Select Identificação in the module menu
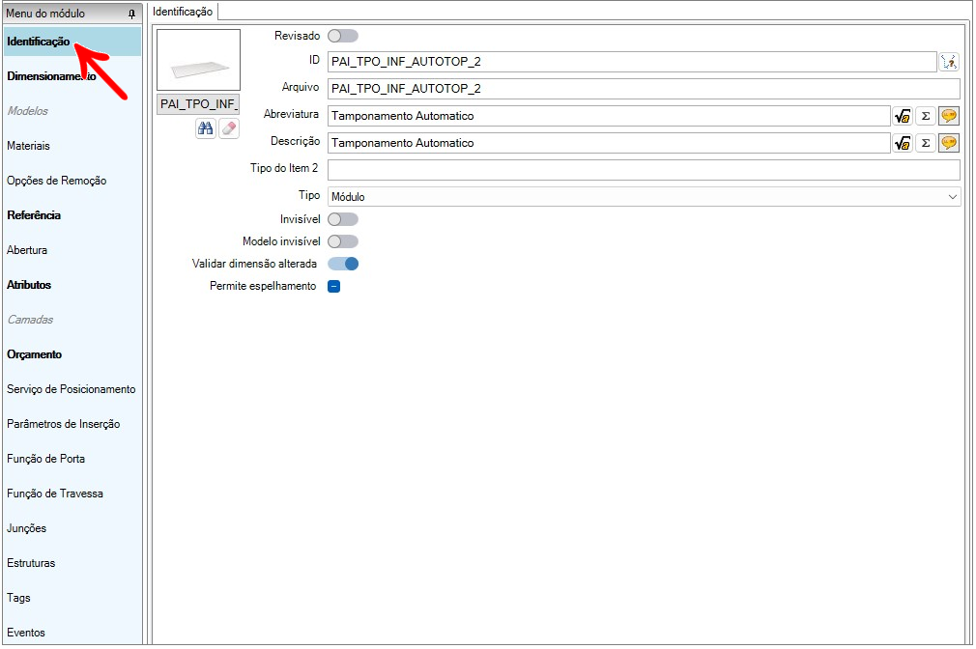The height and width of the screenshot is (649, 976). (x=72, y=42)
